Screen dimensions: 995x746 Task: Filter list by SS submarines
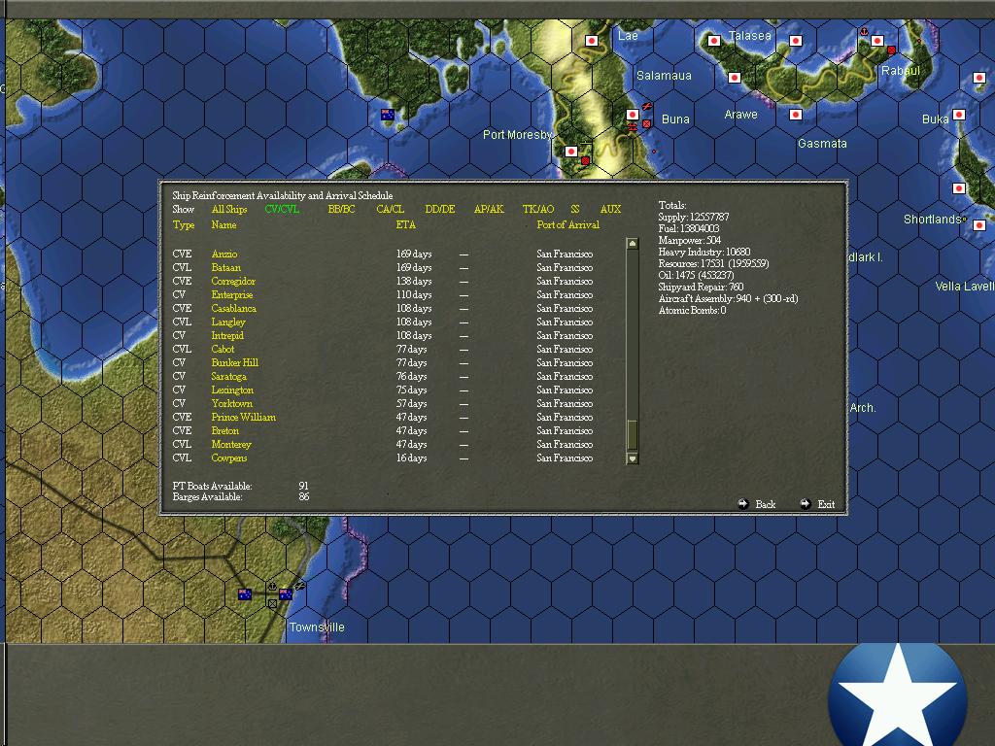(575, 209)
